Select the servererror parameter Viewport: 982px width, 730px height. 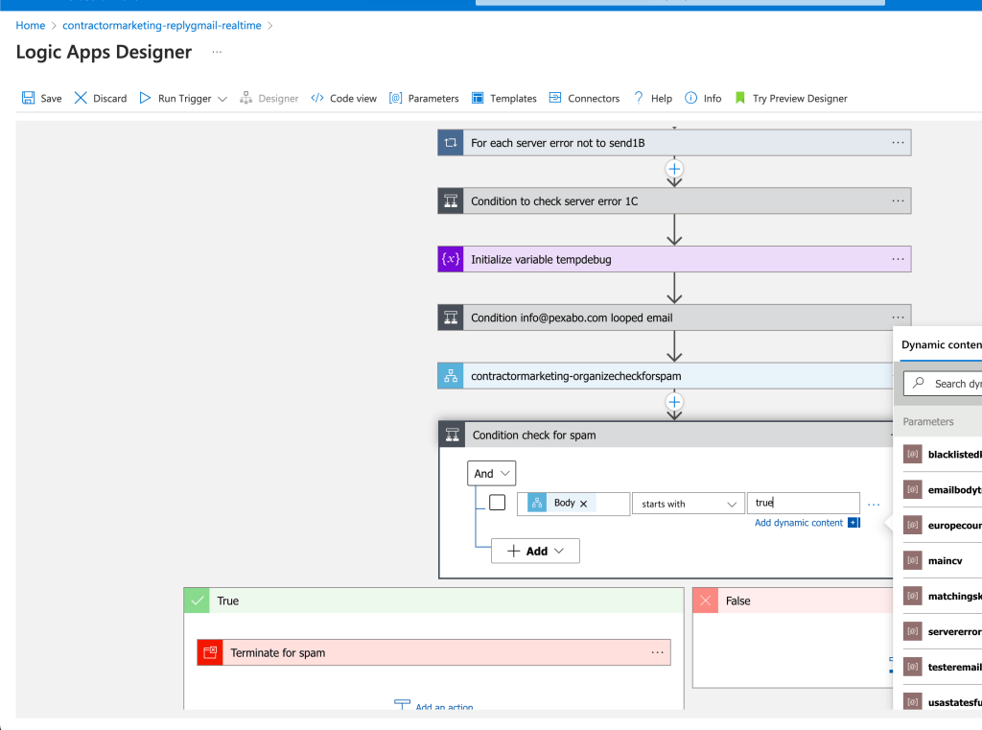[x=943, y=631]
